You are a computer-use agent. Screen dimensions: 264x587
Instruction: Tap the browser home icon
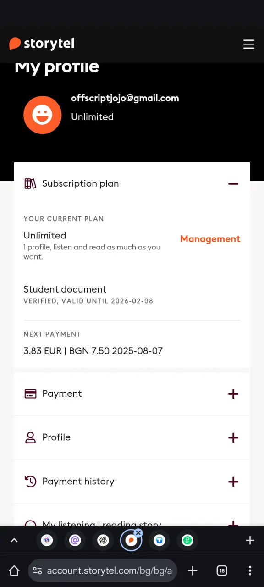coord(14,570)
